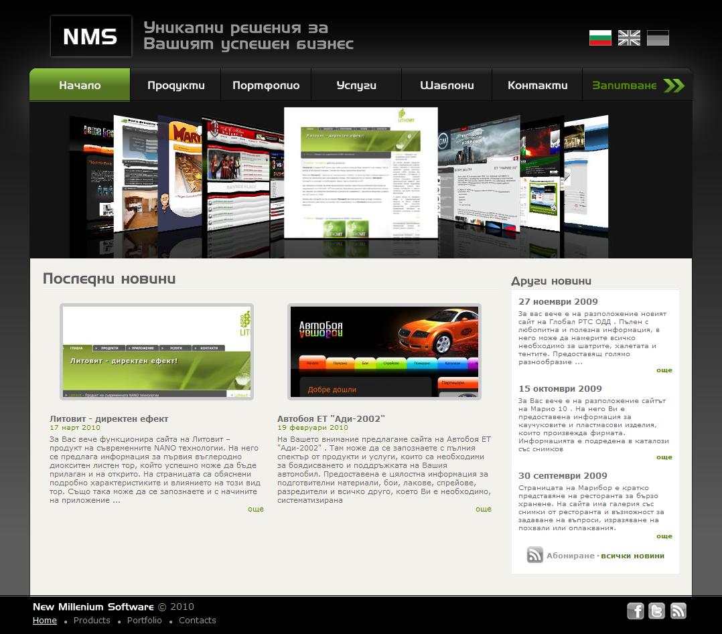722x634 pixels.
Task: Open the Литовит news thumbnail image
Action: (x=157, y=351)
